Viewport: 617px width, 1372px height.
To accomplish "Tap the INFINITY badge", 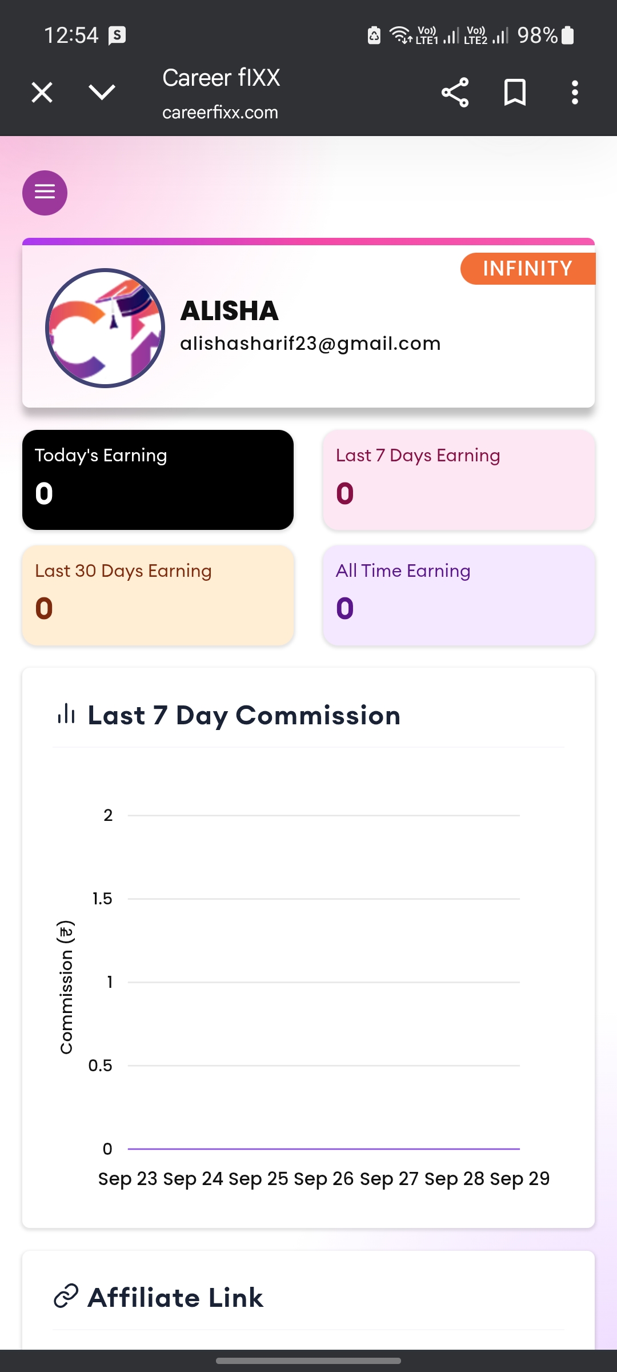I will coord(527,268).
